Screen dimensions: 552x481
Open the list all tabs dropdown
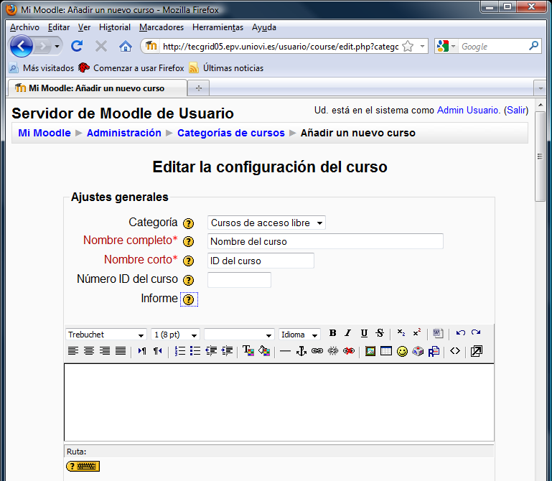[541, 88]
